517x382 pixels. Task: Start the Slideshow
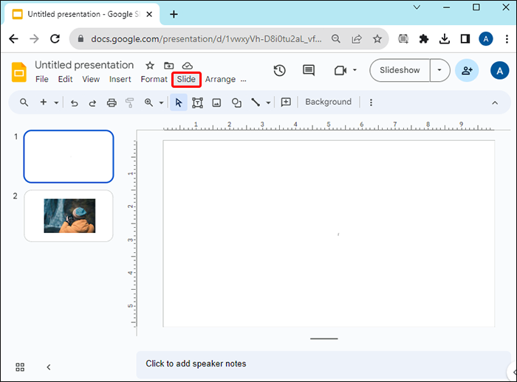click(x=400, y=70)
